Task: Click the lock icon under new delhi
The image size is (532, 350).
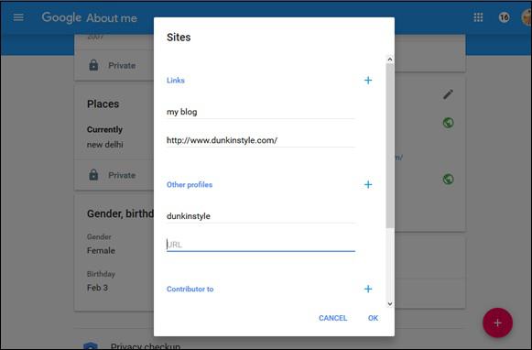Action: pyautogui.click(x=93, y=175)
